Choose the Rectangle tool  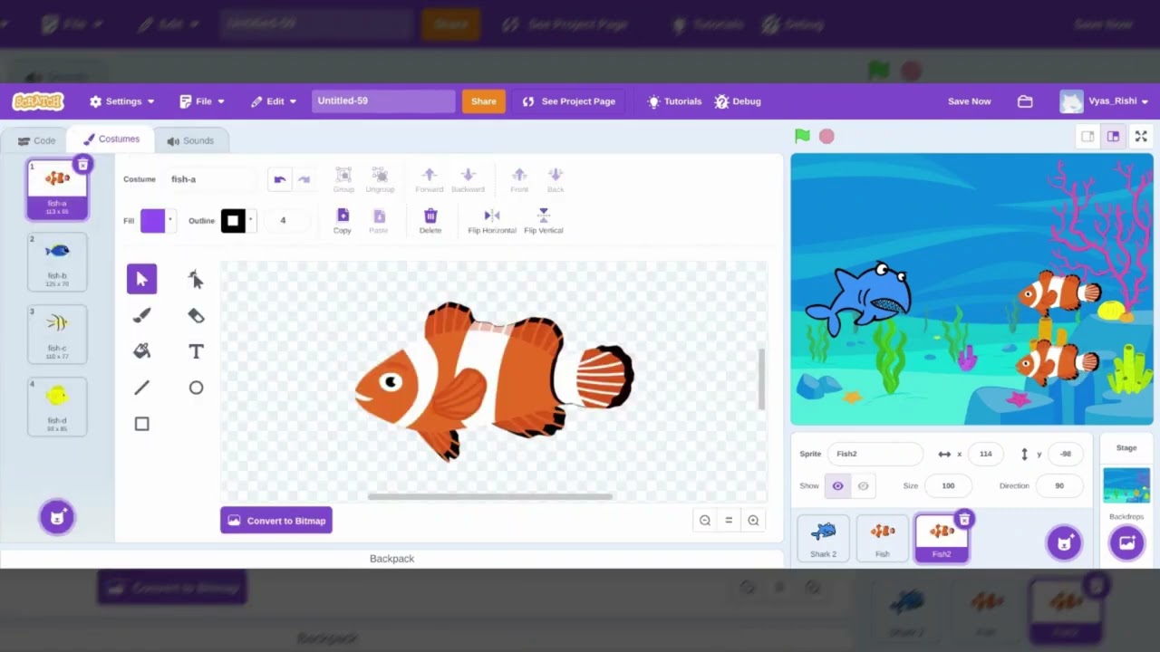point(141,424)
